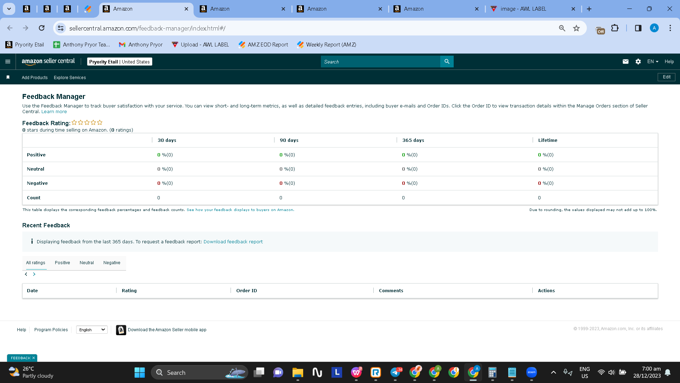Viewport: 680px width, 383px height.
Task: Select the All ratings tab
Action: pos(36,263)
